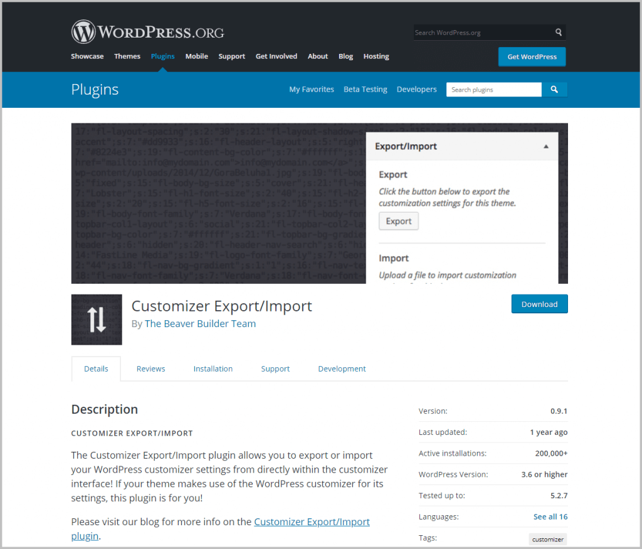
Task: Click the Last updated 1 year ago value
Action: [549, 432]
